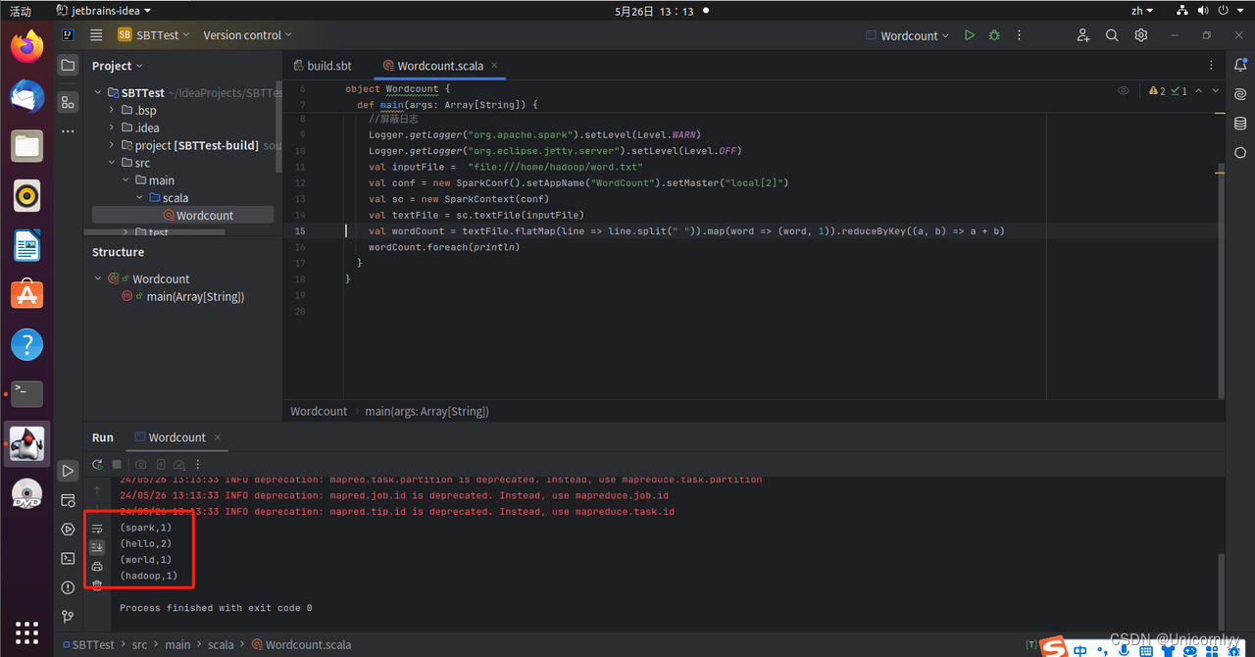Open the IDE settings gear
1255x657 pixels.
pyautogui.click(x=1141, y=35)
